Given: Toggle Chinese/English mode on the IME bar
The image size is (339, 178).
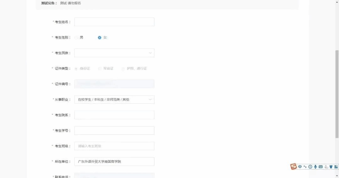Looking at the screenshot, I should click(x=300, y=167).
